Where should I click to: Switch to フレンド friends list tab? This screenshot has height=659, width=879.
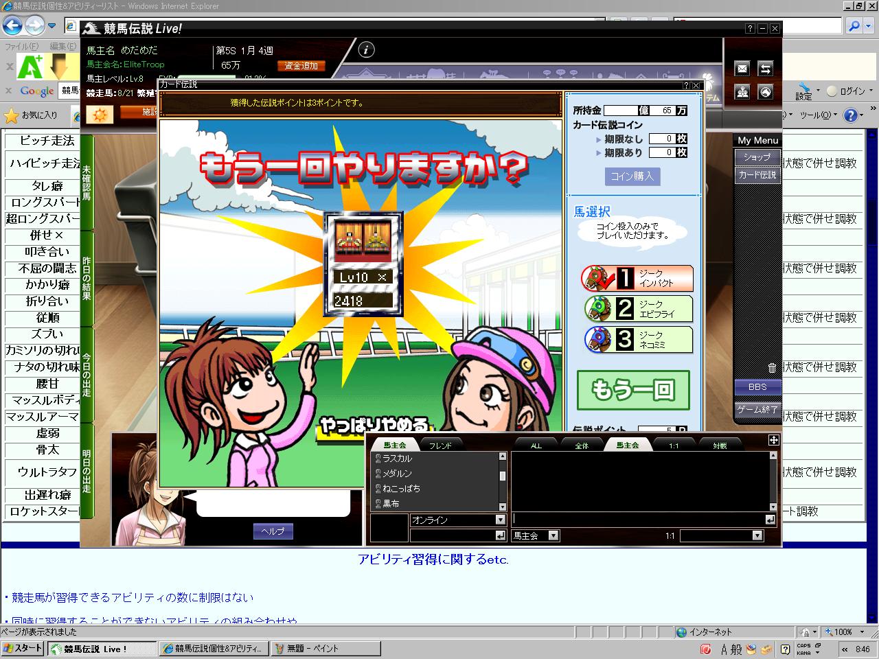pyautogui.click(x=440, y=446)
